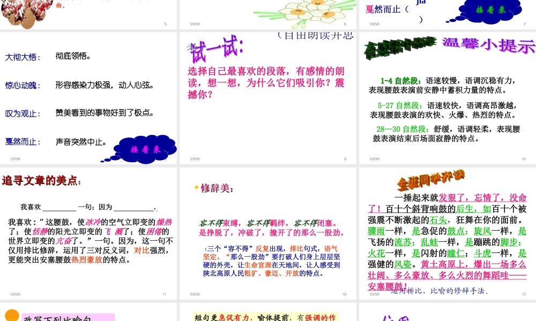Click the date stamp 25/3/6 on slide 12

(x=195, y=294)
